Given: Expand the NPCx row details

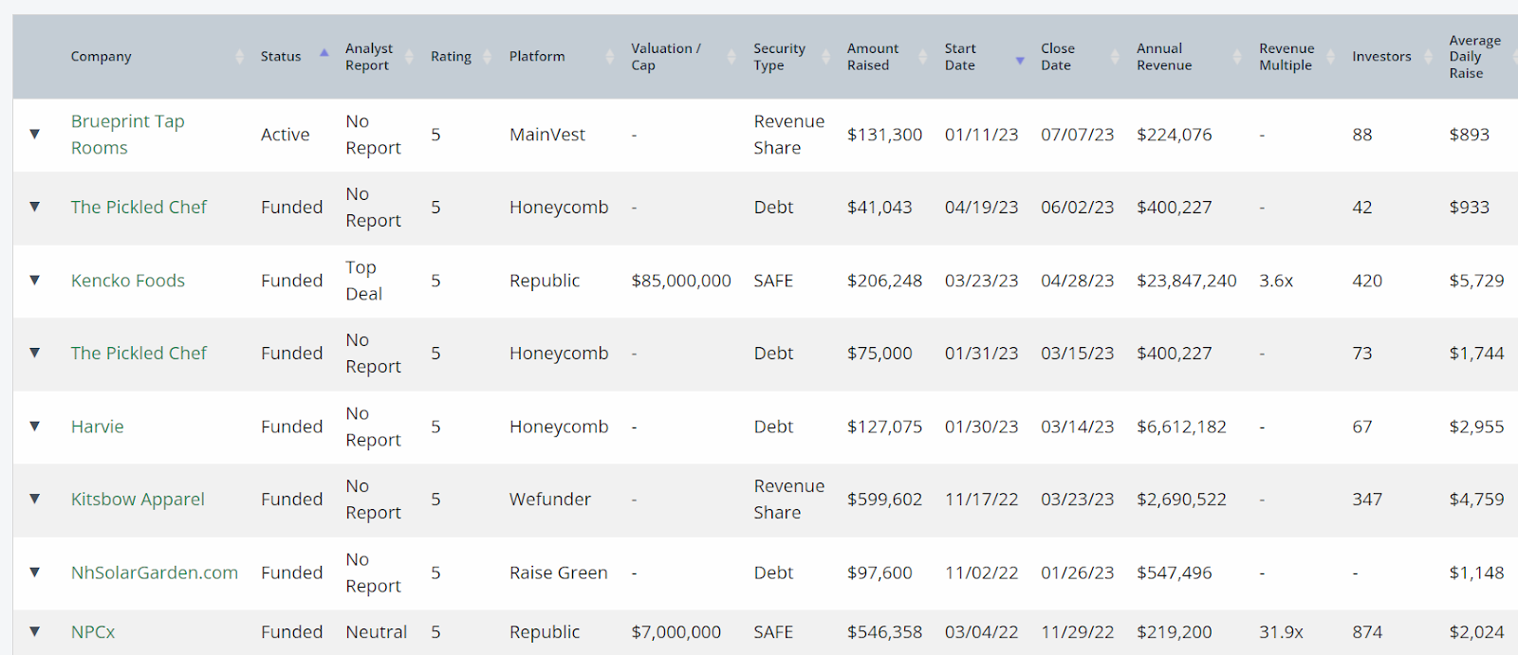Looking at the screenshot, I should tap(35, 631).
